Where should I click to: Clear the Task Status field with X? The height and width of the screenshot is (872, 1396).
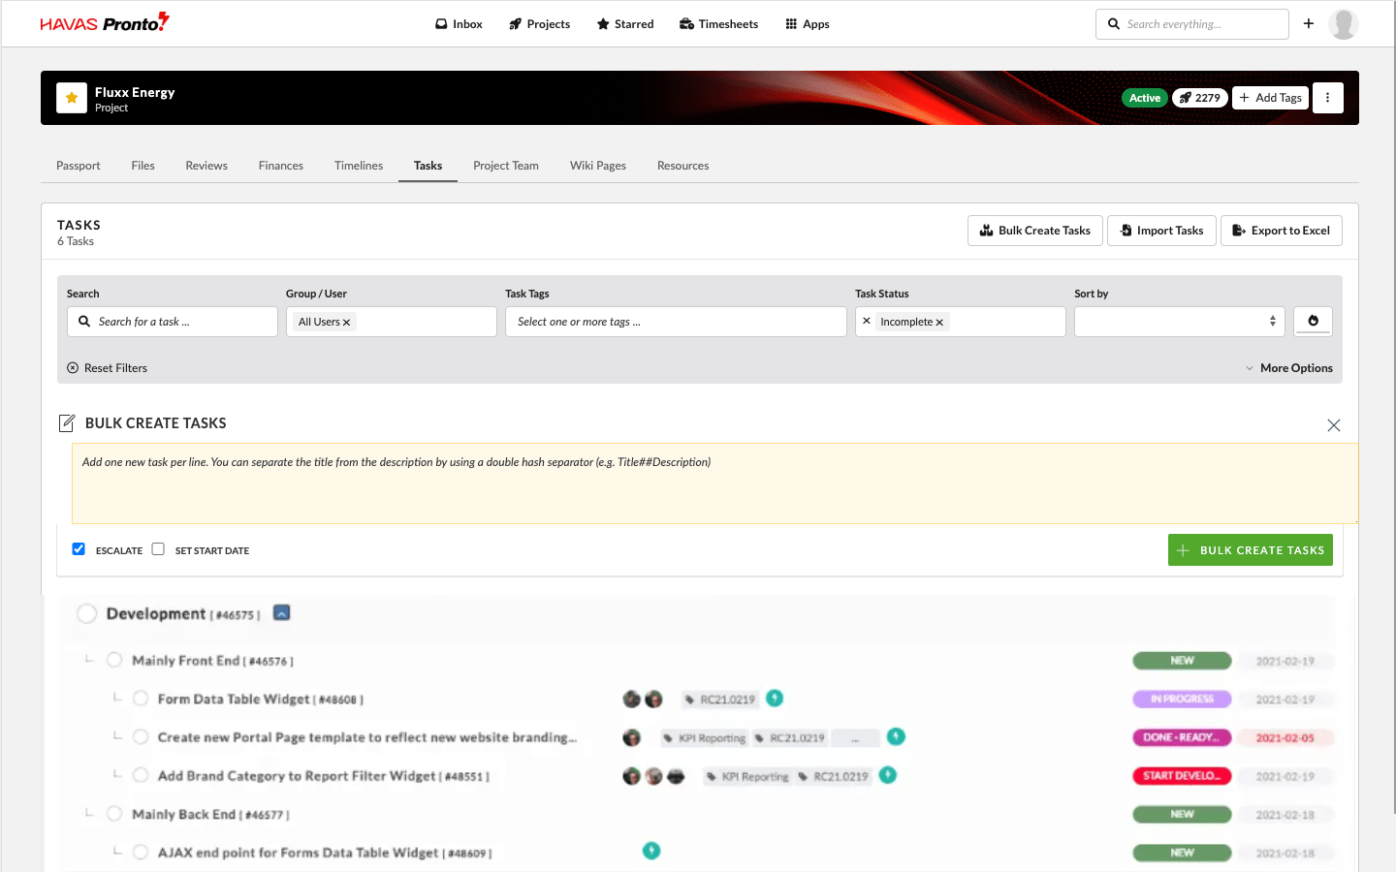[867, 321]
